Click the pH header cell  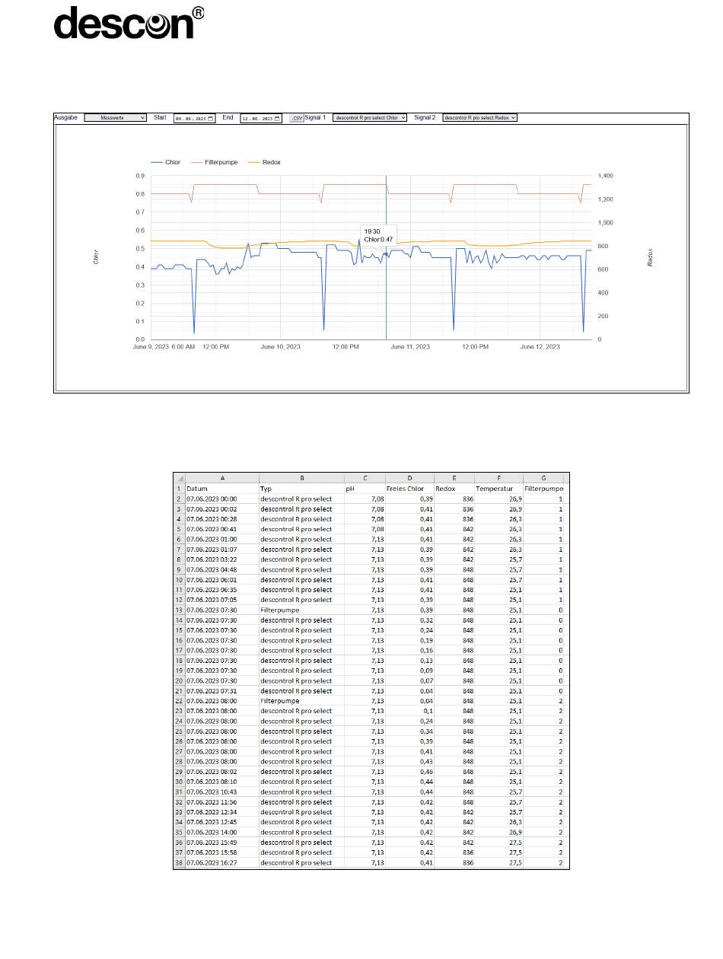click(365, 489)
